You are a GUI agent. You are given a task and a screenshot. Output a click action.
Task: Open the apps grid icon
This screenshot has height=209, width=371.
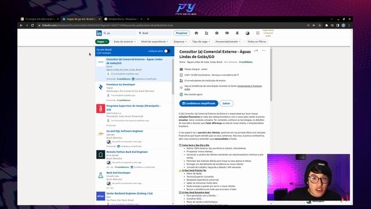pos(257,33)
